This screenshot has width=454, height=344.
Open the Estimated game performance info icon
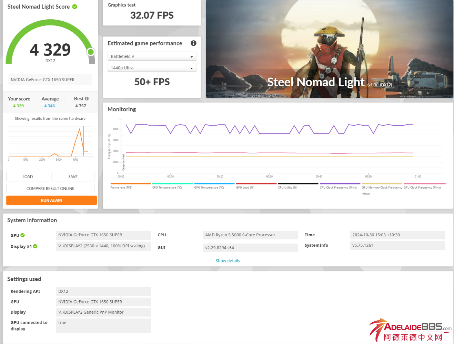coord(193,43)
